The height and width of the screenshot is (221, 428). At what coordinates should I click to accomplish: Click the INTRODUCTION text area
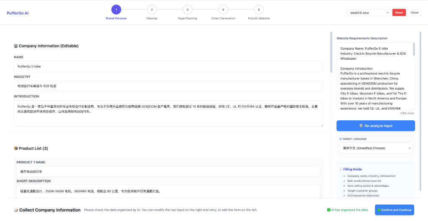168,114
